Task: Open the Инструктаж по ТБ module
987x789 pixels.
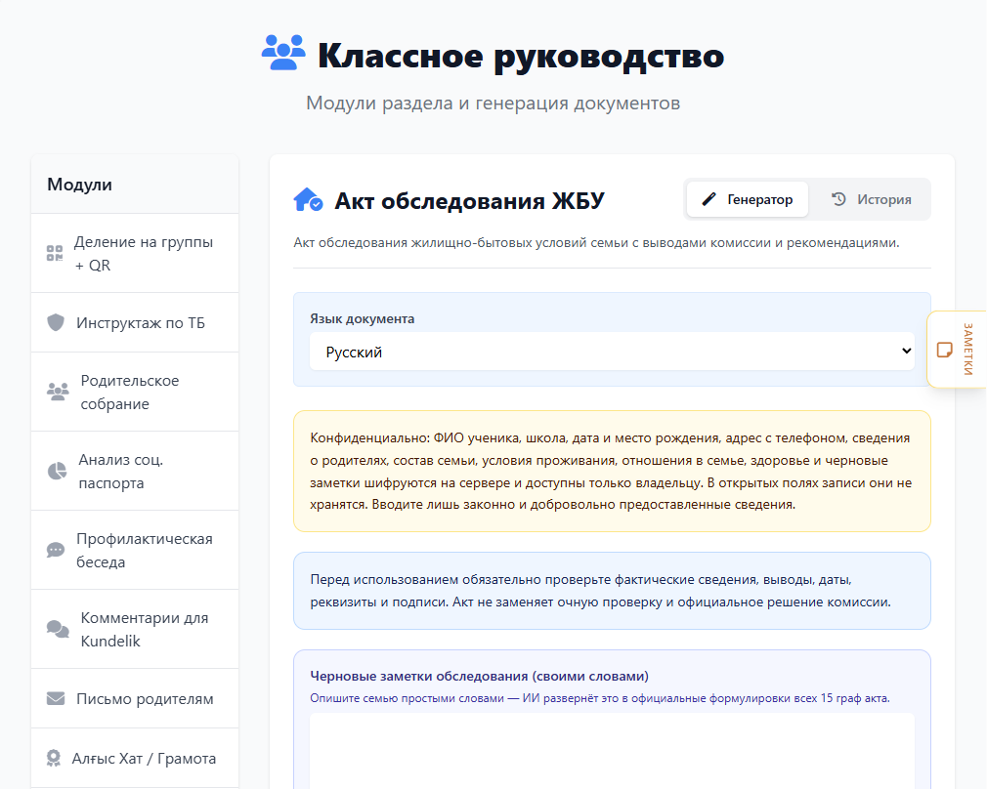Action: coord(135,322)
